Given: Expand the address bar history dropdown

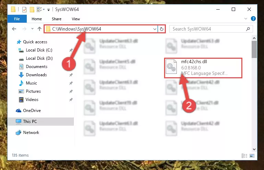Looking at the screenshot, I should pos(155,29).
